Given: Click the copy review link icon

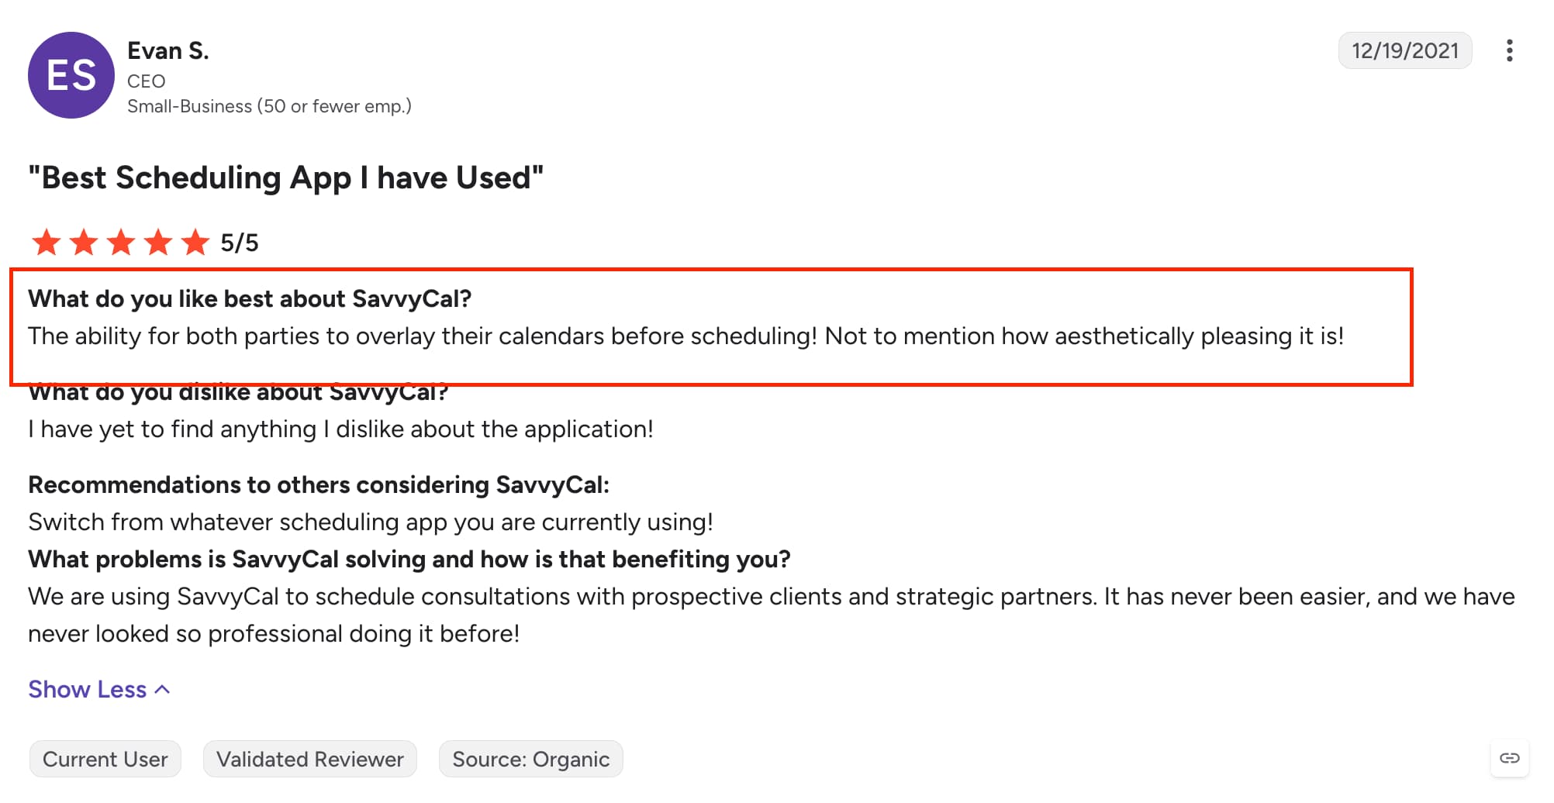Looking at the screenshot, I should click(x=1509, y=758).
